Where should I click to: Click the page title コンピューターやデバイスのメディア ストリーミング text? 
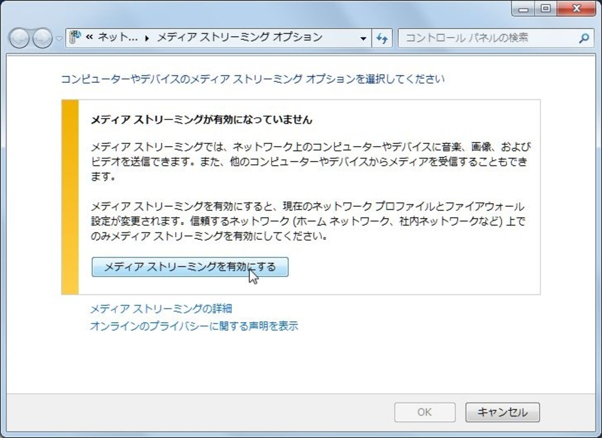[x=252, y=79]
